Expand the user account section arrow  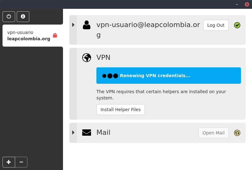point(73,25)
